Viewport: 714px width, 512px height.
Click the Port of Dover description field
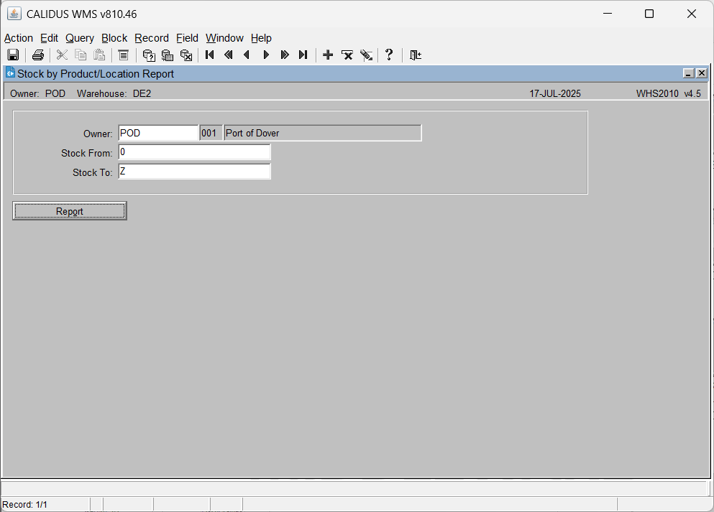click(322, 133)
